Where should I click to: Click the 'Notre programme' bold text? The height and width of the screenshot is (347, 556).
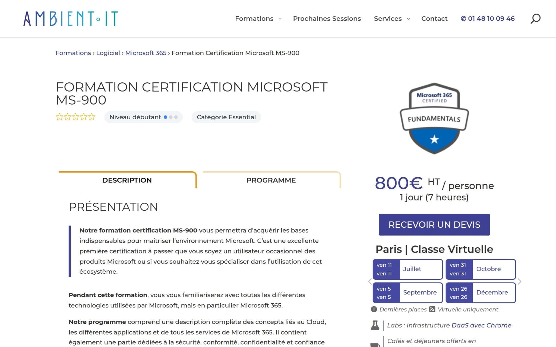pyautogui.click(x=97, y=322)
